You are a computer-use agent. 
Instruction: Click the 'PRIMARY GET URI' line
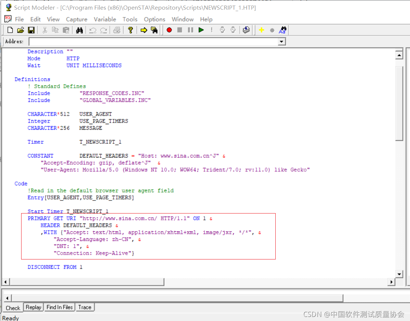[x=120, y=218]
